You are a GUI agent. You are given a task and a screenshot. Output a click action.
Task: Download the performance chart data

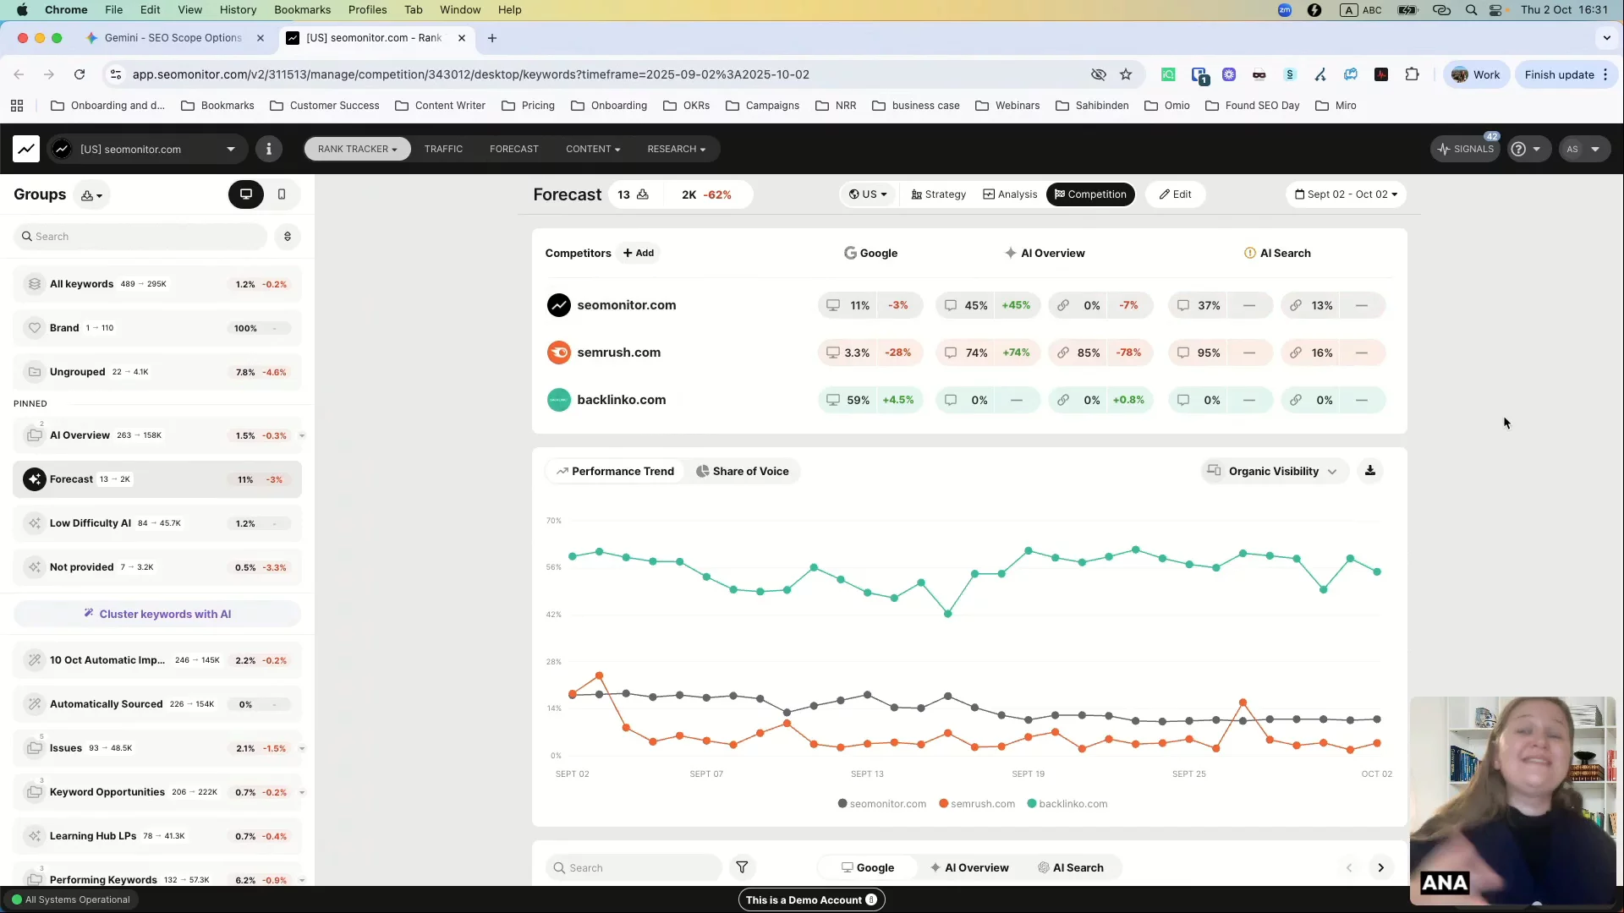(1370, 471)
